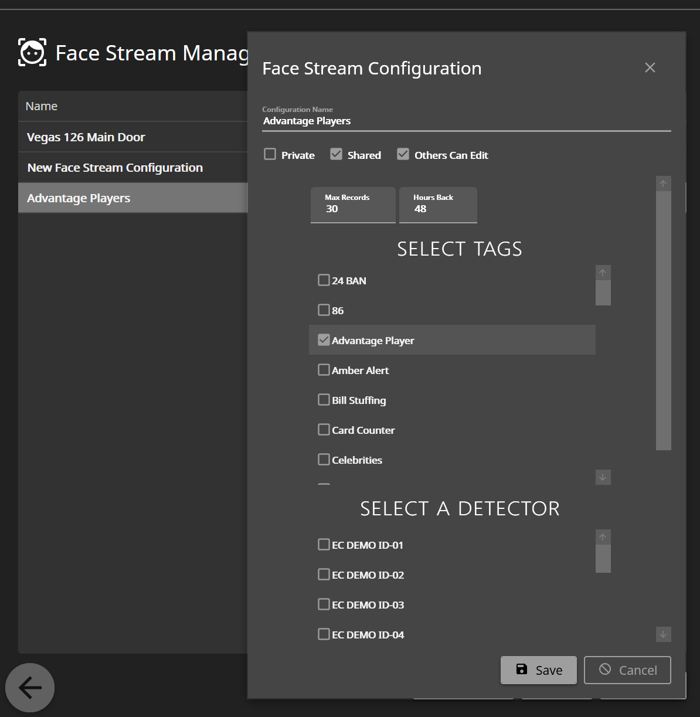Select the EC DEMO ID-01 detector
The width and height of the screenshot is (700, 717).
point(324,544)
